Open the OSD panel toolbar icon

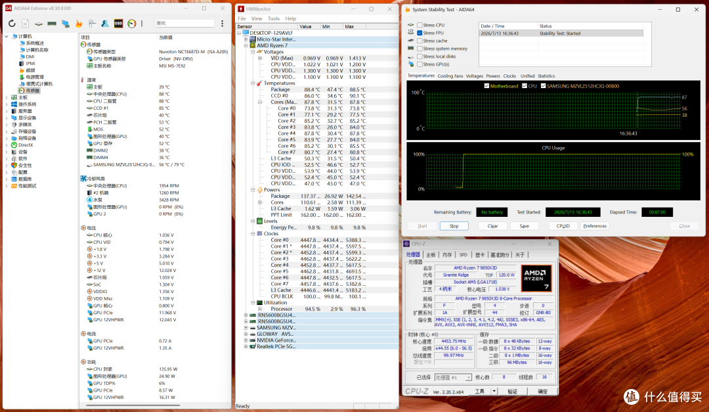(118, 24)
